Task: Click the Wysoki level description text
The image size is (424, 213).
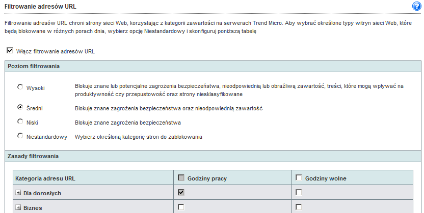Action: [x=240, y=90]
